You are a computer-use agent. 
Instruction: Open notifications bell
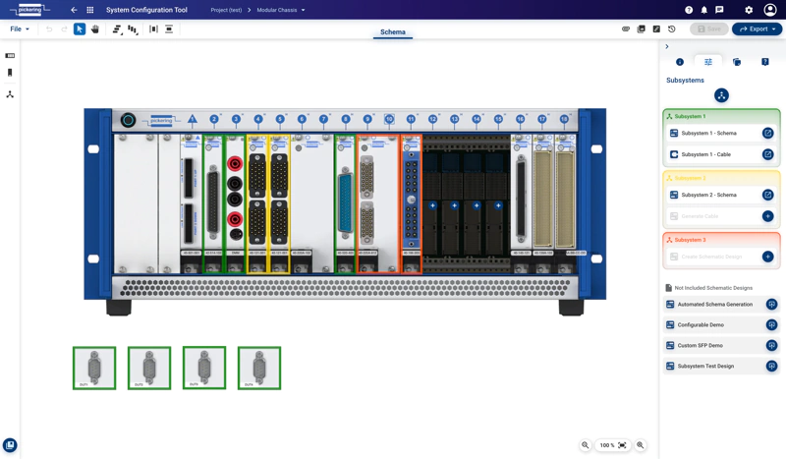703,10
